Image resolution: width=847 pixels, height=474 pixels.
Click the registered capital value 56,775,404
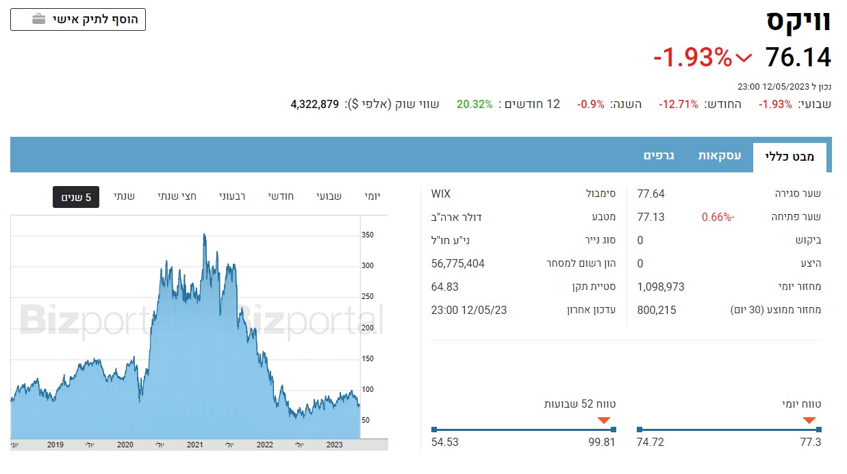coord(458,263)
